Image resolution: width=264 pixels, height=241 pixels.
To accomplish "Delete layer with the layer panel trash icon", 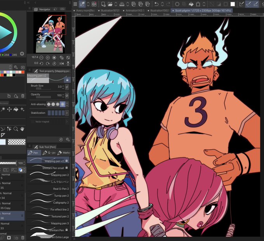I will (x=23, y=238).
